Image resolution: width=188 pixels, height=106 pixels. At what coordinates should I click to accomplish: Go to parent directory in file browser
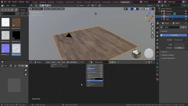pyautogui.click(x=9, y=10)
